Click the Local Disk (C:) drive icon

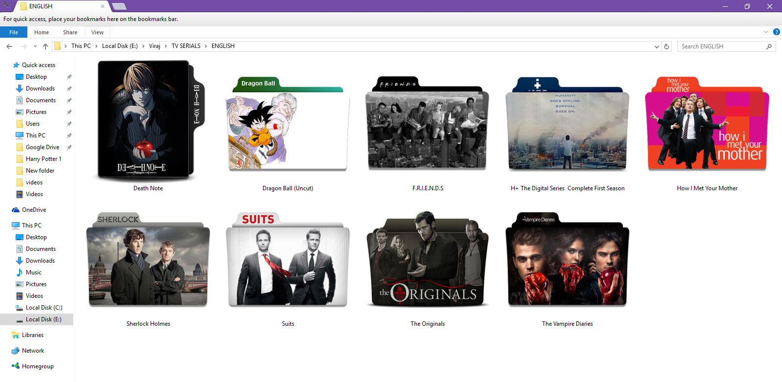click(x=20, y=308)
